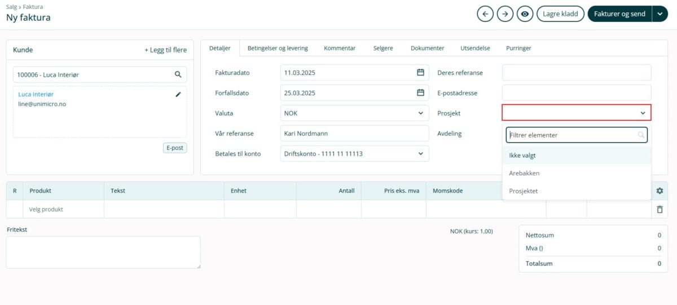Delete the invoice line with trash icon
The width and height of the screenshot is (677, 305).
[x=660, y=209]
